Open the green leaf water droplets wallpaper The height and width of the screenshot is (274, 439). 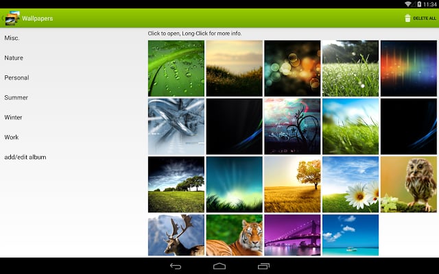[x=176, y=68]
